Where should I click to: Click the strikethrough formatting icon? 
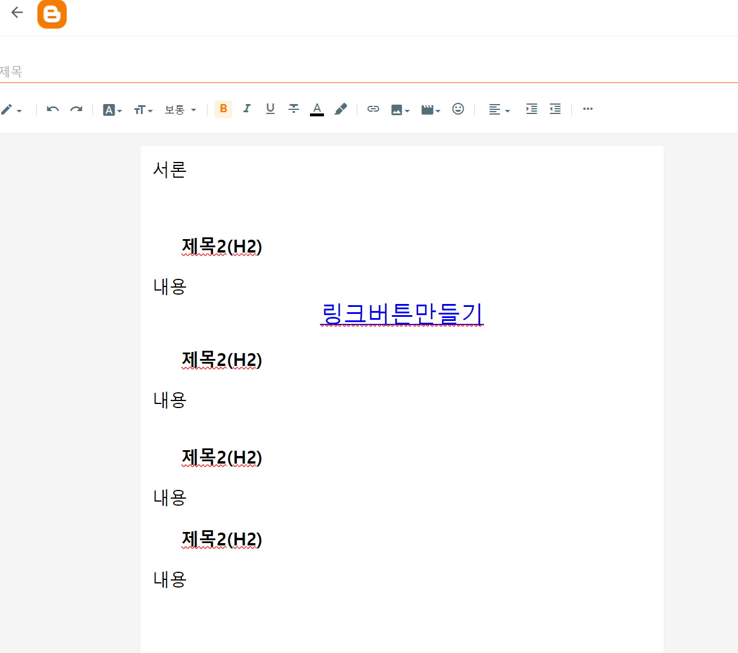coord(293,109)
